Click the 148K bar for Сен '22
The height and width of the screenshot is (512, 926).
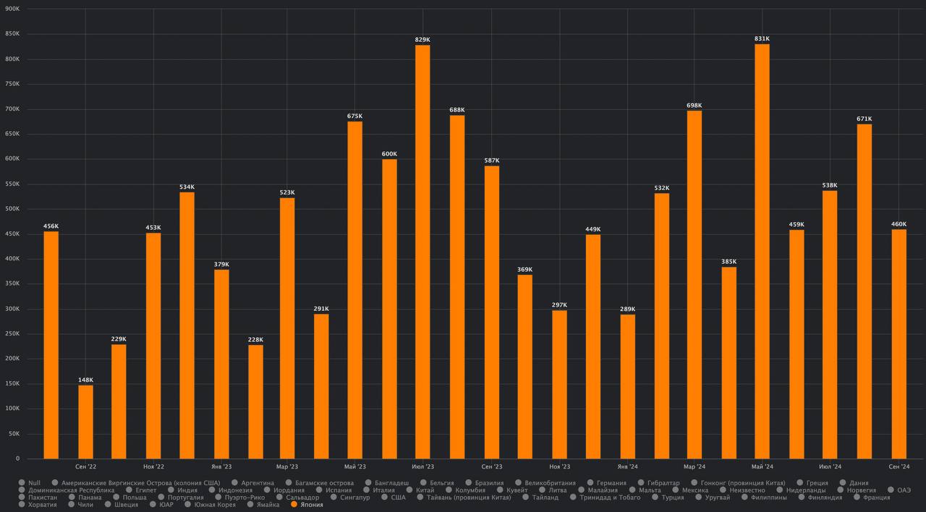point(85,422)
